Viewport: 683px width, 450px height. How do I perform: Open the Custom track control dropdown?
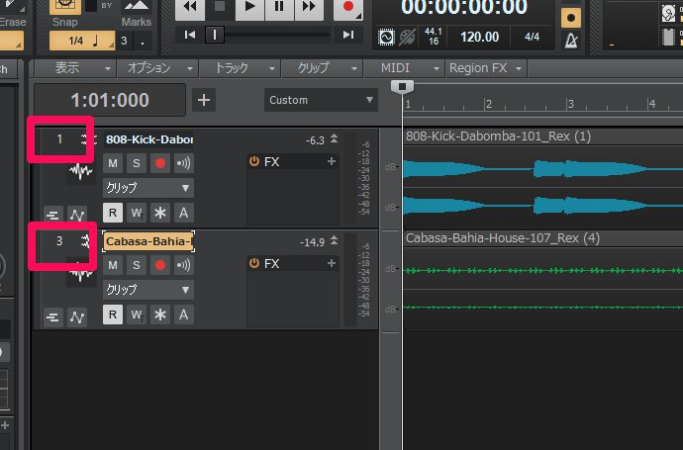[x=322, y=100]
